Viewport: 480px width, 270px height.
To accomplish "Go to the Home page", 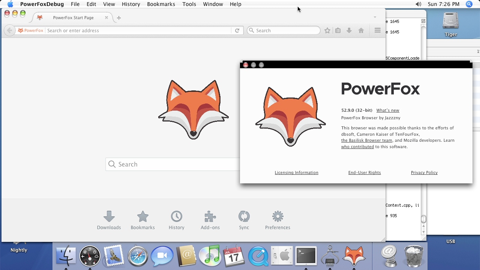I will click(x=361, y=30).
